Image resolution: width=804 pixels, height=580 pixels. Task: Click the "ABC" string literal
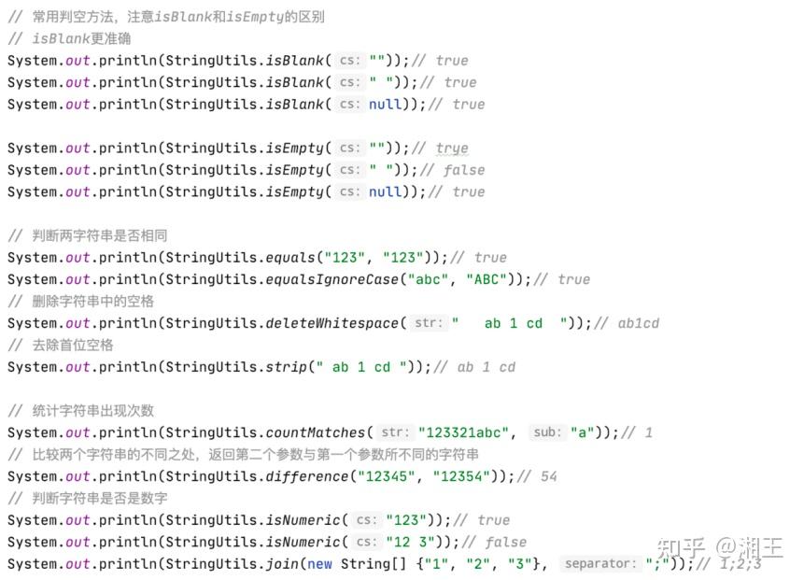coord(487,279)
